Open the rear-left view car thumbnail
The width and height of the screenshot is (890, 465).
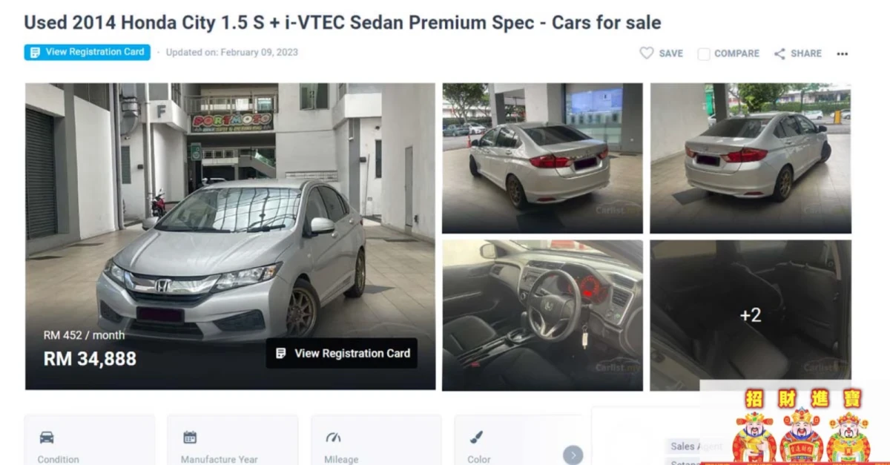[542, 158]
